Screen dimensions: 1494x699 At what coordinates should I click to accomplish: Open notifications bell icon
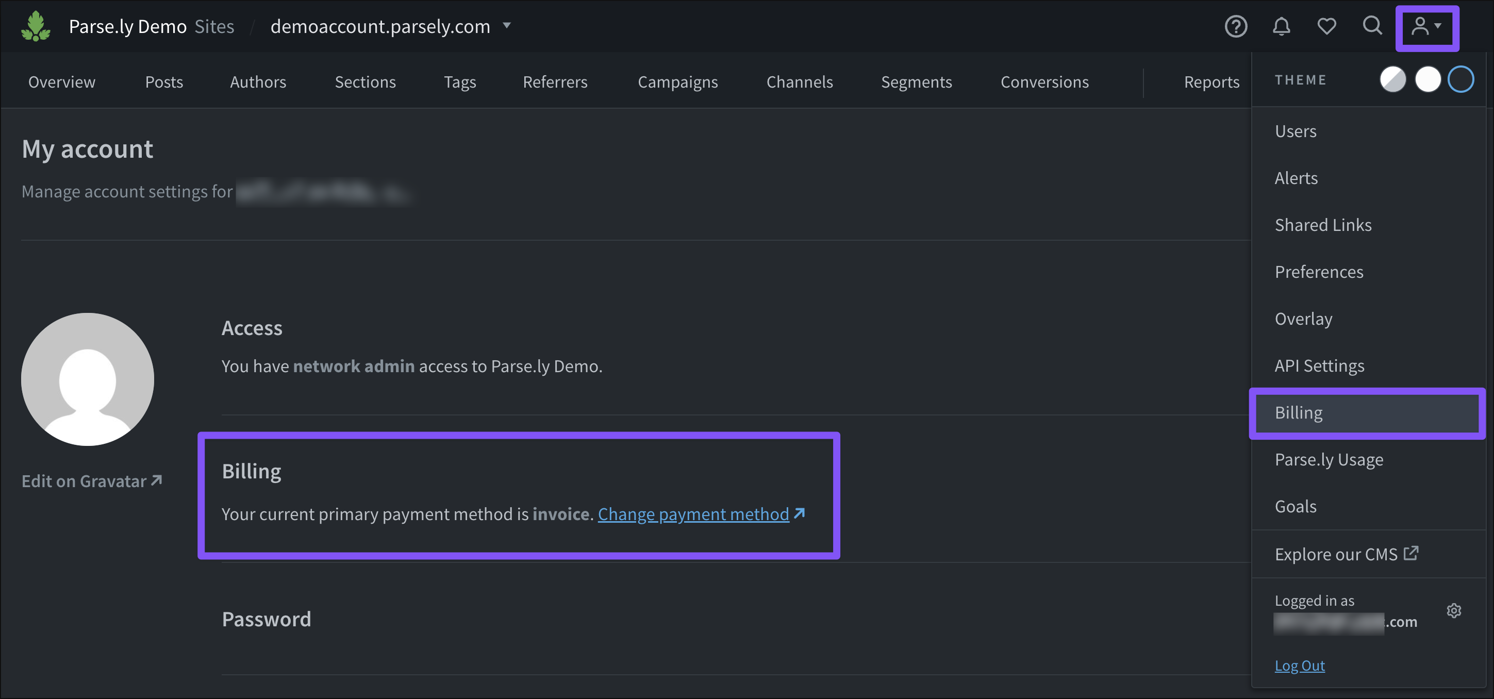click(1281, 26)
